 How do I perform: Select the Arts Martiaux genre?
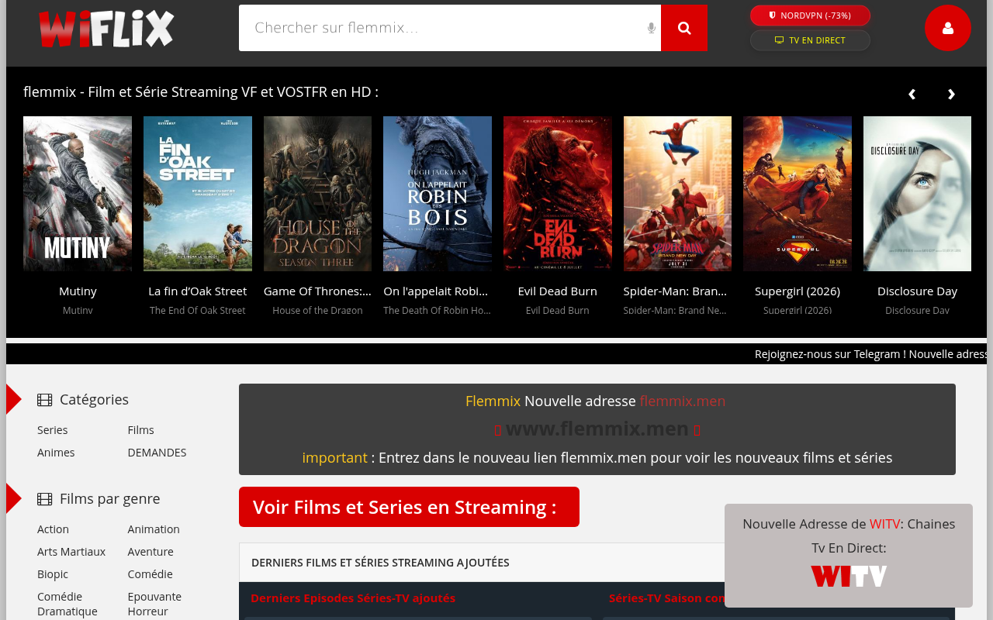coord(71,552)
